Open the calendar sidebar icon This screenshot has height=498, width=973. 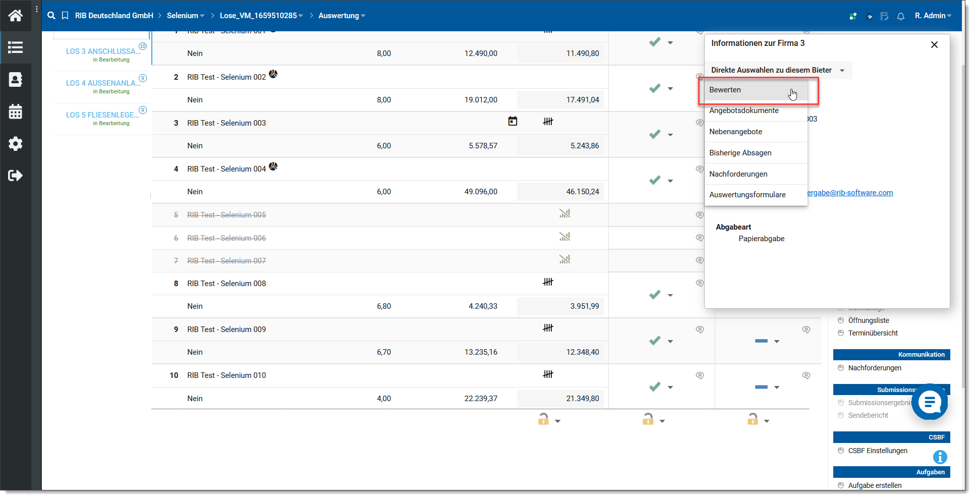[15, 112]
